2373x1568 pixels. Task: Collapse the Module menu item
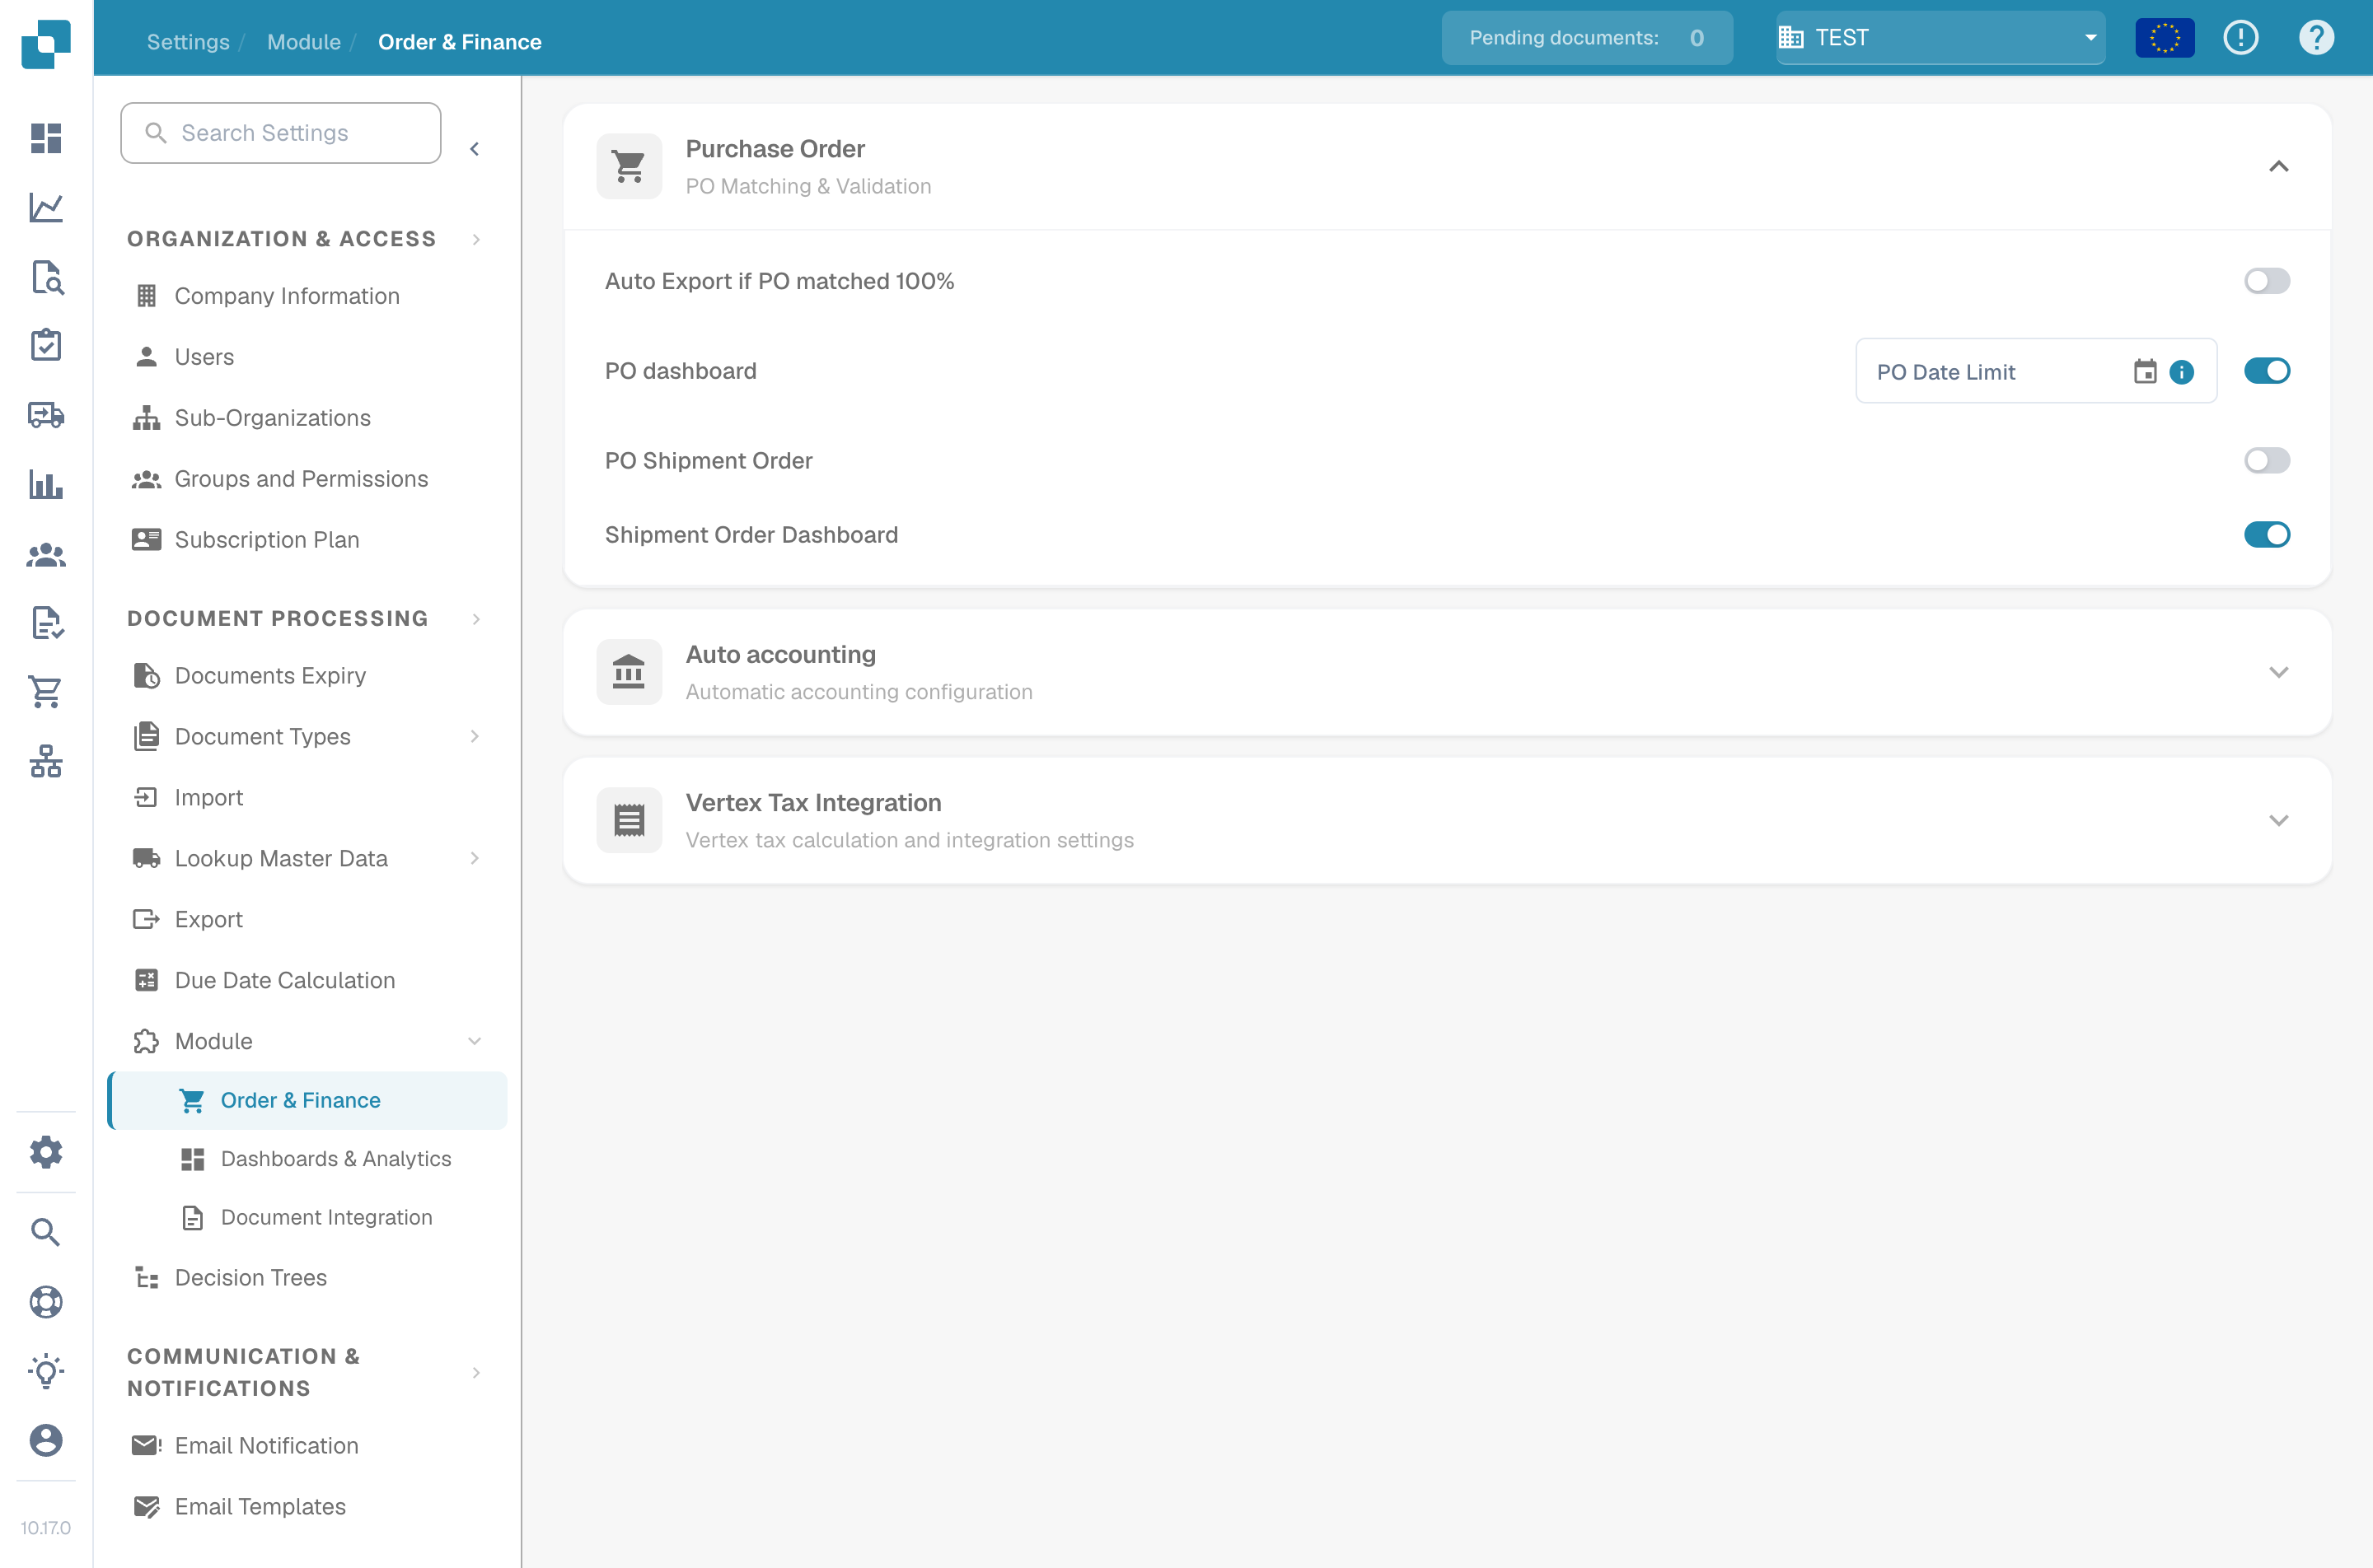click(x=475, y=1041)
